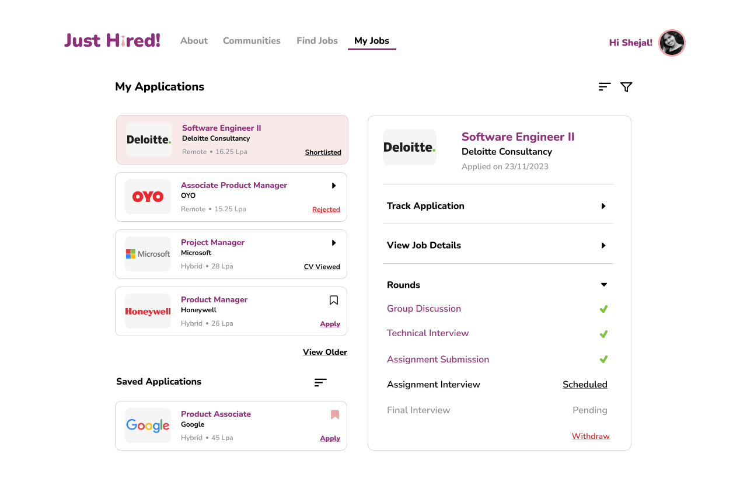Apply to the Honeywell Product Manager job
The image size is (747, 492).
330,324
